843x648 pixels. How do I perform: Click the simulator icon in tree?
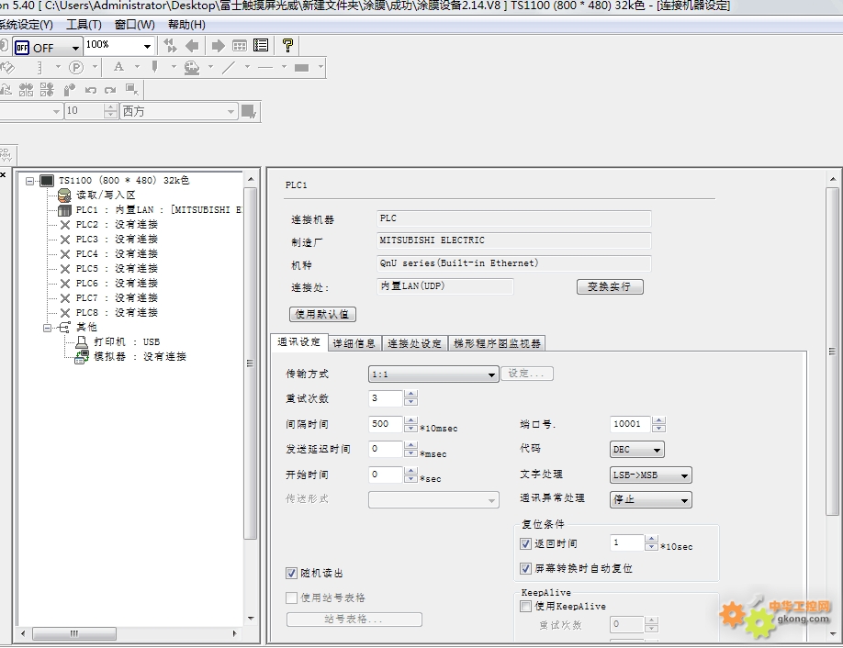[x=82, y=357]
